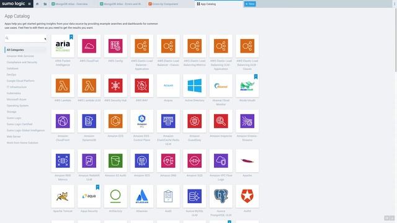Viewport: 397px width, 223px height.
Task: Filter by Google Cloud Platform category
Action: pyautogui.click(x=20, y=81)
